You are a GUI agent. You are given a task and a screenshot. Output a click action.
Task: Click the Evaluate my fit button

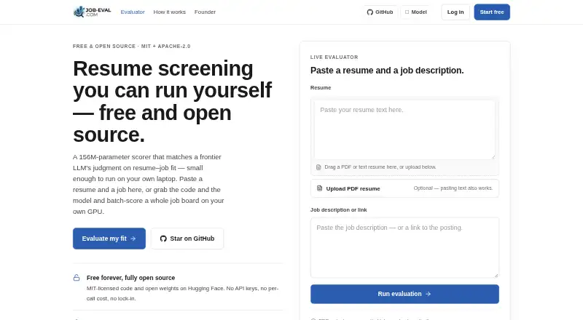click(109, 239)
